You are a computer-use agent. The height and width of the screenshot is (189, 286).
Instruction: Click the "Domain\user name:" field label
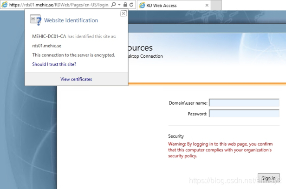pos(188,103)
